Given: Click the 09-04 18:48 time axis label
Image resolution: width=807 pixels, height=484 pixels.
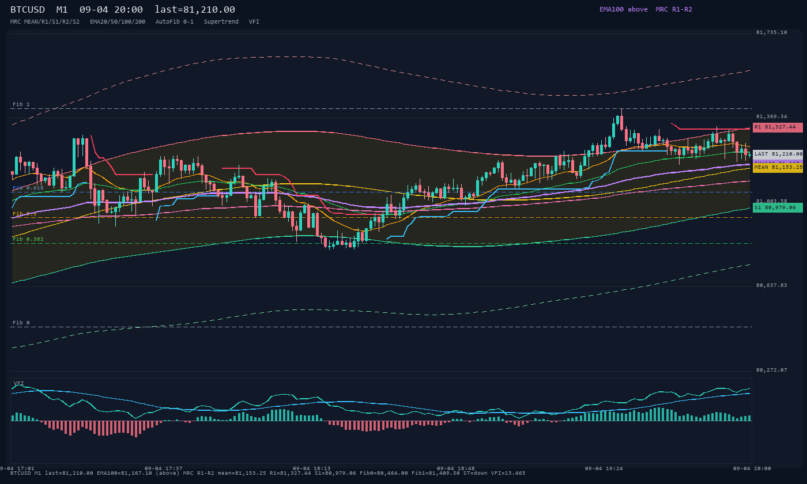Looking at the screenshot, I should (456, 468).
